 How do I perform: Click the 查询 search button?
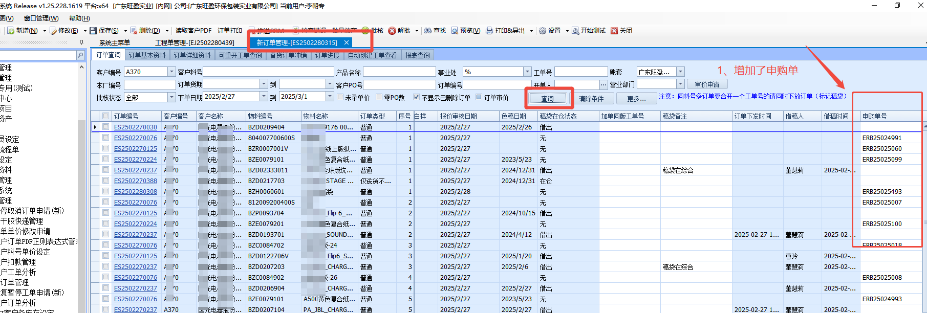(547, 99)
